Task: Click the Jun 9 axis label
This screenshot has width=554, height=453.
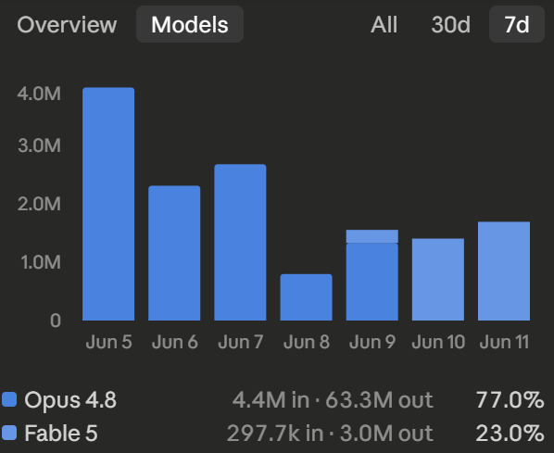Action: tap(372, 342)
